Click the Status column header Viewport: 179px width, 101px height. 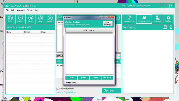click(45, 32)
